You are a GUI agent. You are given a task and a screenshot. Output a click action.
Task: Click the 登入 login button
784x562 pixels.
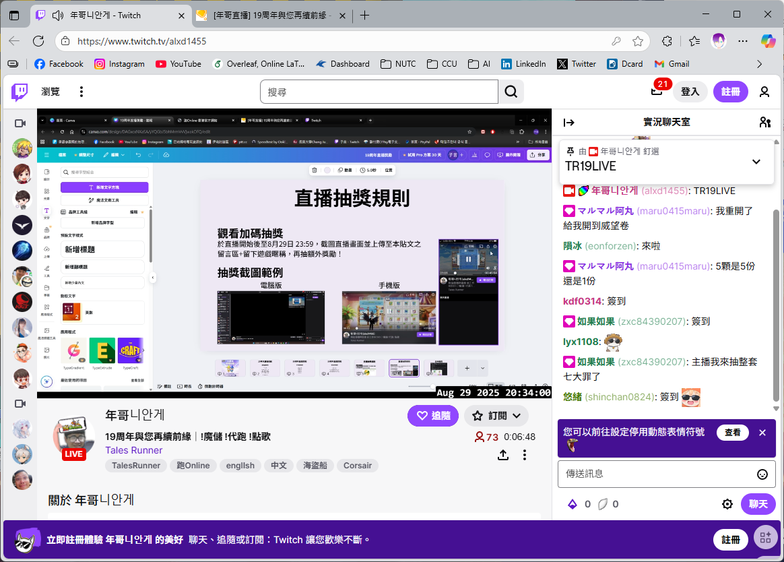point(690,92)
